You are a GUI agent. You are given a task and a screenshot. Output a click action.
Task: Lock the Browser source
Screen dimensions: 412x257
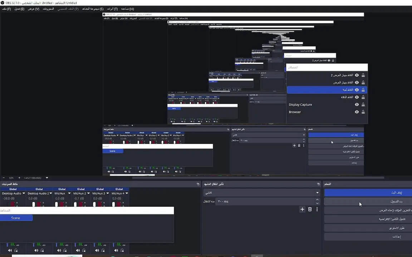[x=363, y=112]
